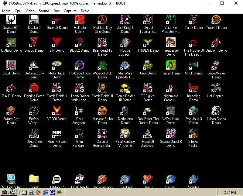Click the Z.A.R. Demo shortcut
The height and width of the screenshot is (196, 243).
coord(11,88)
